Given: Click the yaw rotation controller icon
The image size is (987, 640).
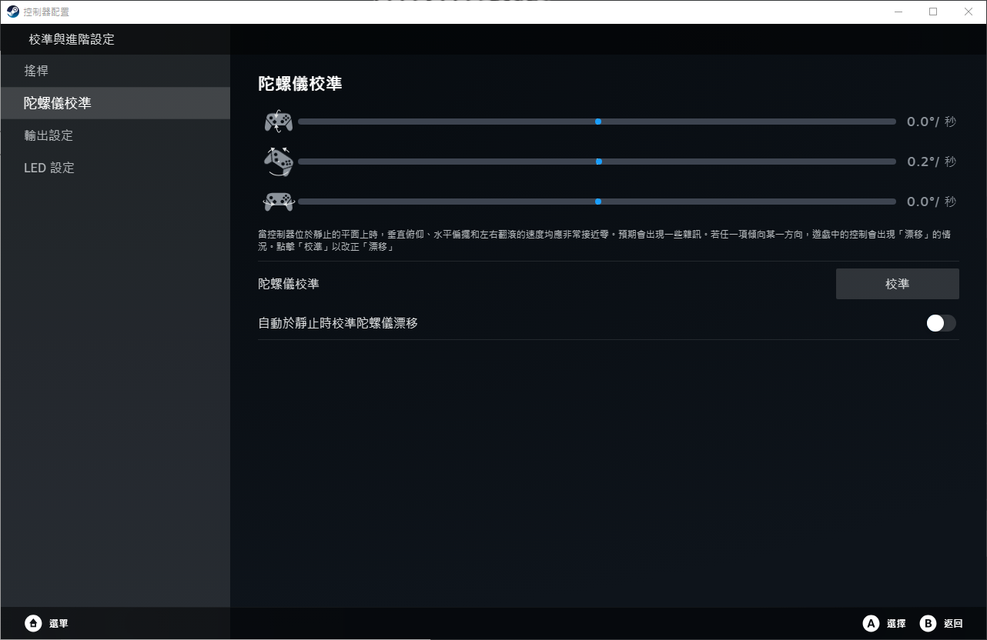Looking at the screenshot, I should pyautogui.click(x=278, y=162).
